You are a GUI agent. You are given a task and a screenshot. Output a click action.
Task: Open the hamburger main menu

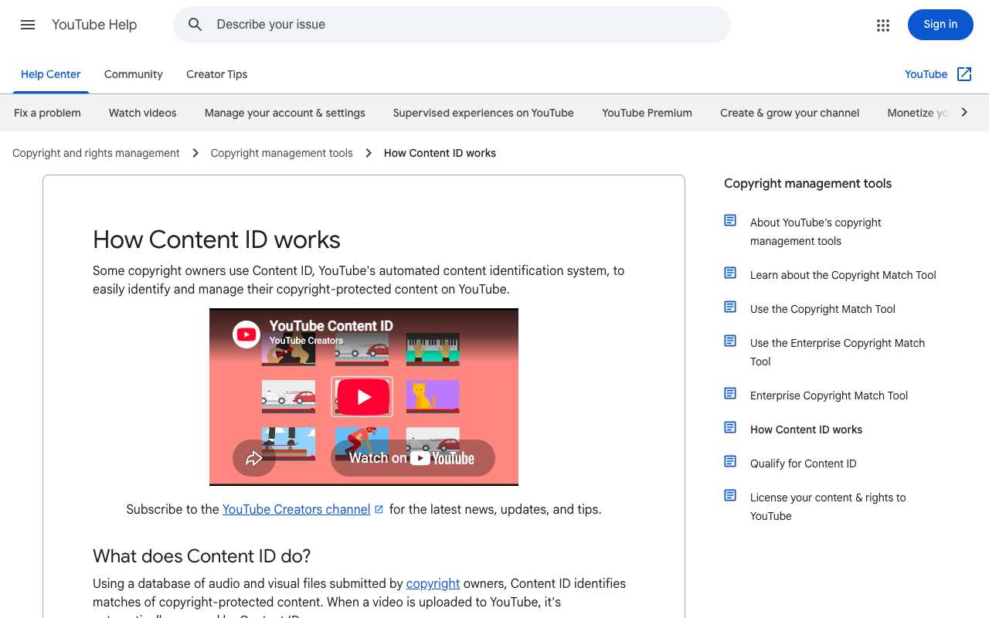click(28, 25)
